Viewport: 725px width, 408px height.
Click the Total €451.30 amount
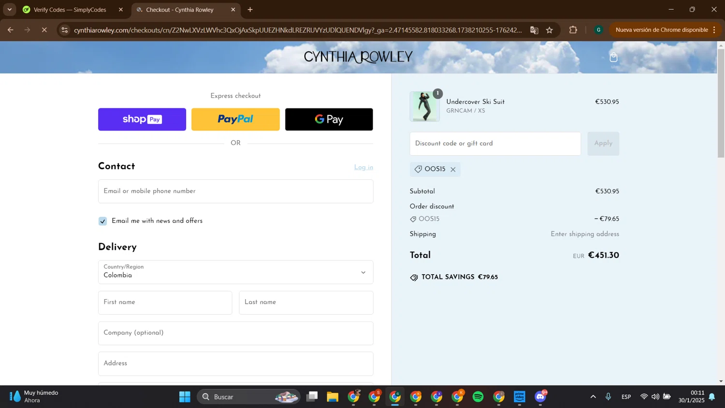[603, 256]
